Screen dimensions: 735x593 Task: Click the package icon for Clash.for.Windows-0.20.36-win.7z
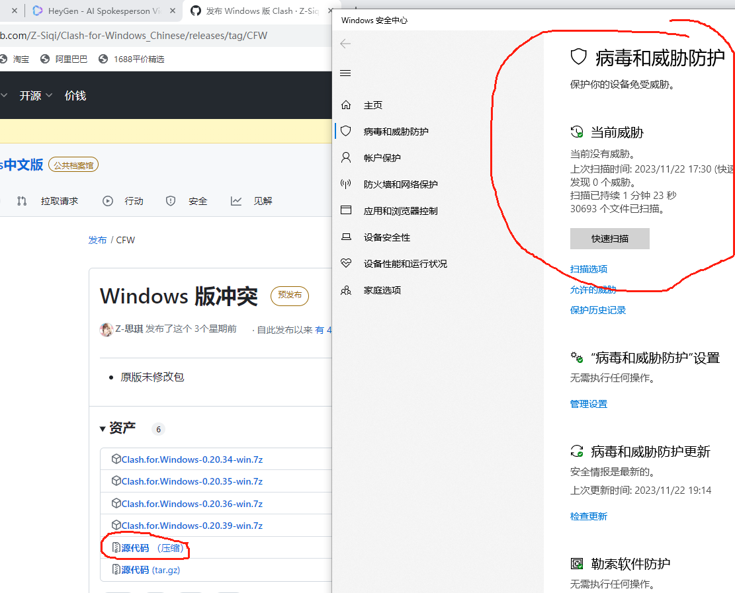pos(116,503)
